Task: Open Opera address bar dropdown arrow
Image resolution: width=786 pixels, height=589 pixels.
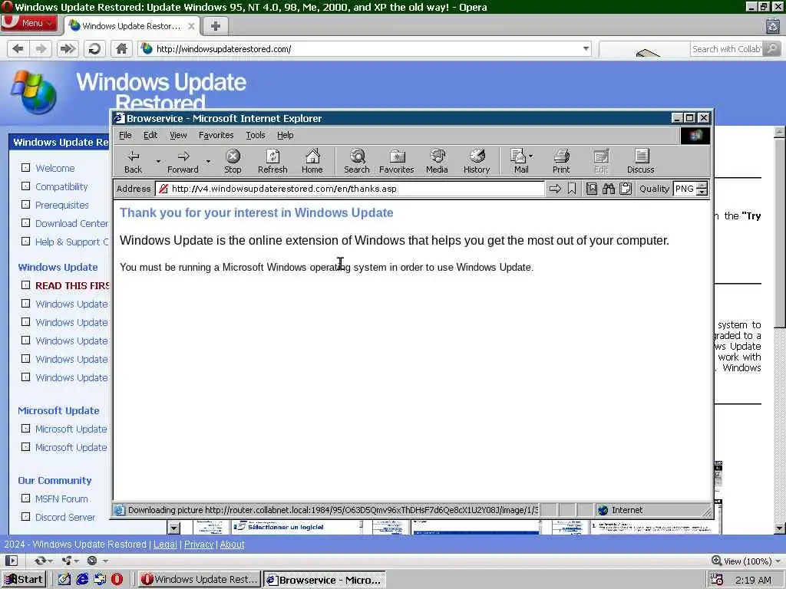Action: (586, 48)
